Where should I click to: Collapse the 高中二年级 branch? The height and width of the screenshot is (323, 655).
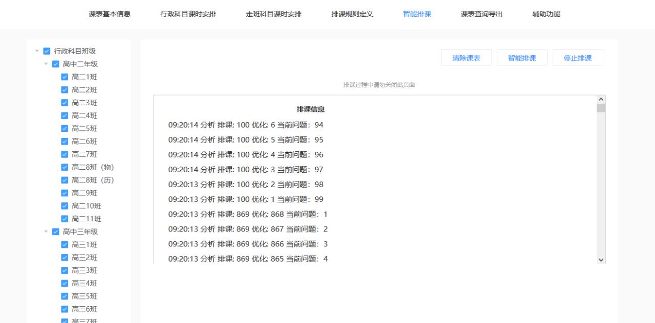pos(46,64)
